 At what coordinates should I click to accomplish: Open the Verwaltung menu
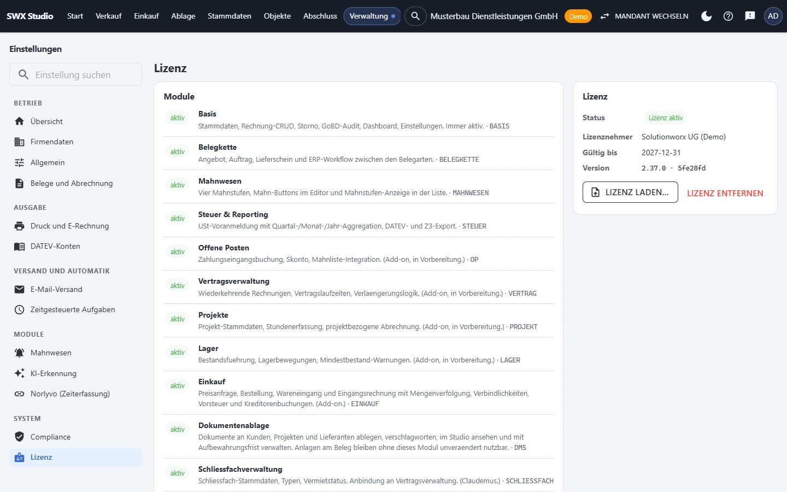pyautogui.click(x=372, y=16)
